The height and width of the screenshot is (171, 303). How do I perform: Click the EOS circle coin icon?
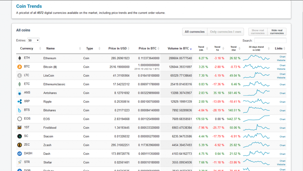pyautogui.click(x=20, y=119)
